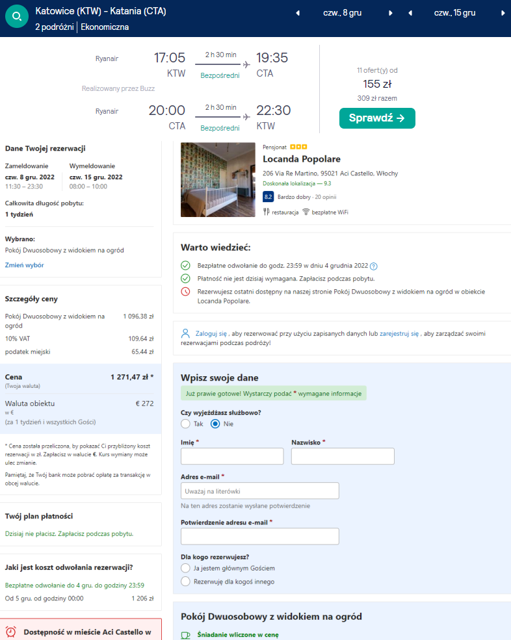Click the Nazwisko input field
Image resolution: width=511 pixels, height=640 pixels.
pyautogui.click(x=343, y=456)
